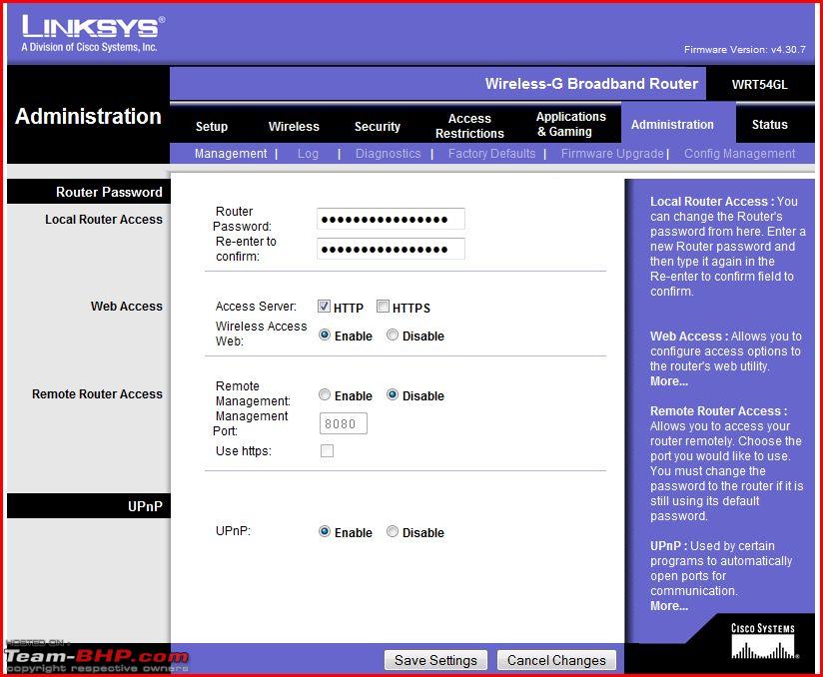Switch to the Diagnostics sub-tab
This screenshot has height=677, width=823.
pos(388,153)
